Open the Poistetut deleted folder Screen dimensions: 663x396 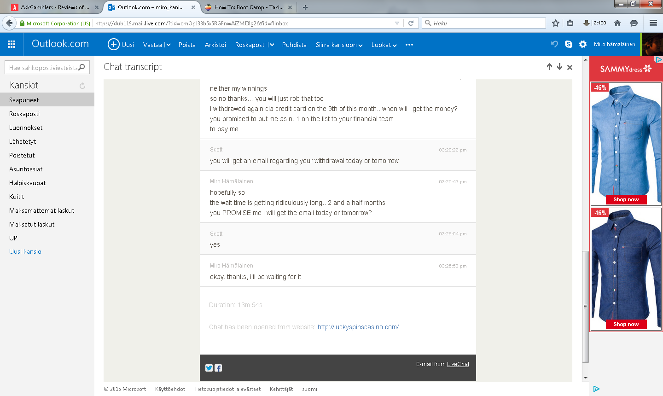pyautogui.click(x=47, y=155)
